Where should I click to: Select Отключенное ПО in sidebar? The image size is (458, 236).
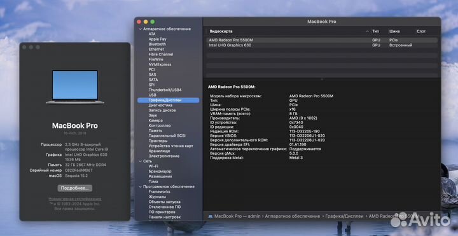[165, 207]
